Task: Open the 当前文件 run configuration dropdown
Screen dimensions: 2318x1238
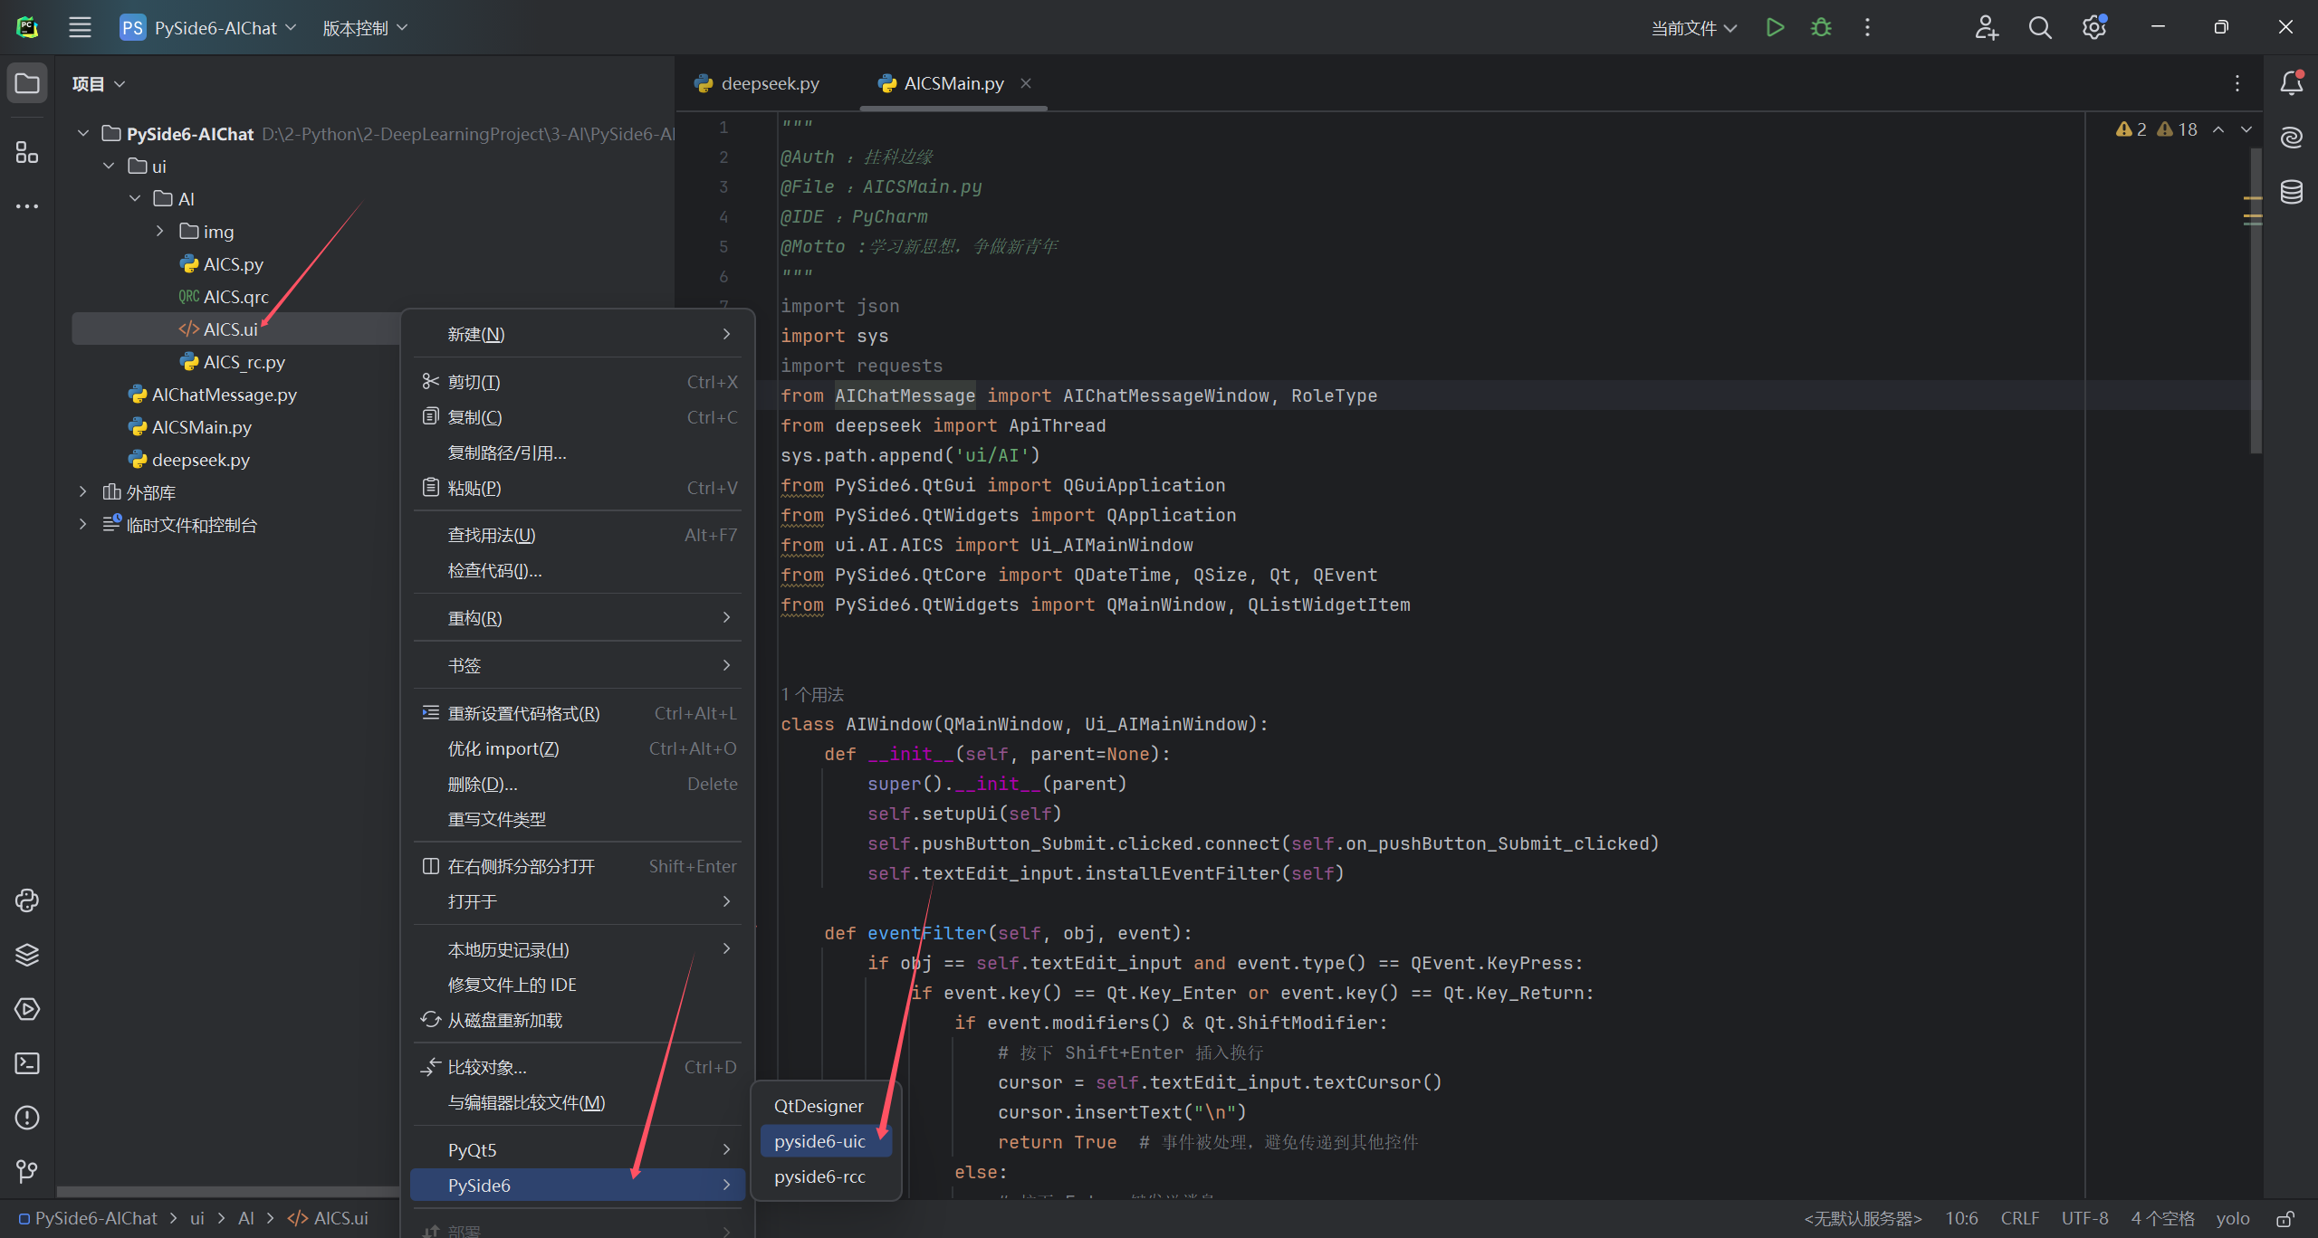Action: point(1693,28)
